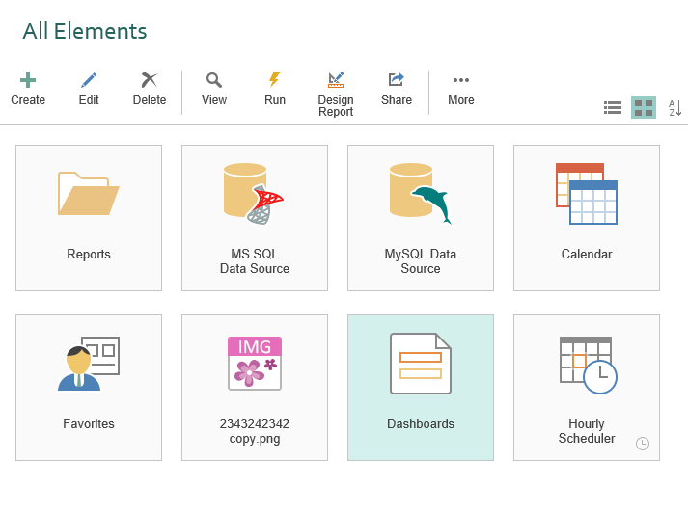
Task: Expand the More options menu
Action: 460,80
